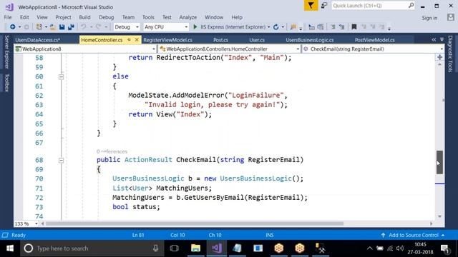Click the Uncomment selected lines icon
The width and height of the screenshot is (458, 257).
pos(341,27)
